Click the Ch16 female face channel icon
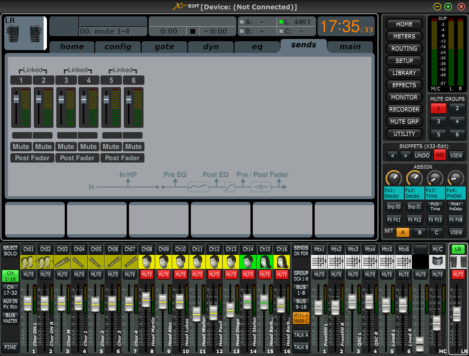 282,262
